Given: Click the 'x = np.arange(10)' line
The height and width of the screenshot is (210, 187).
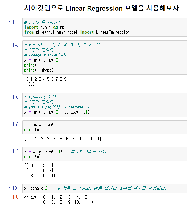Looking at the screenshot, I should click(42, 60).
